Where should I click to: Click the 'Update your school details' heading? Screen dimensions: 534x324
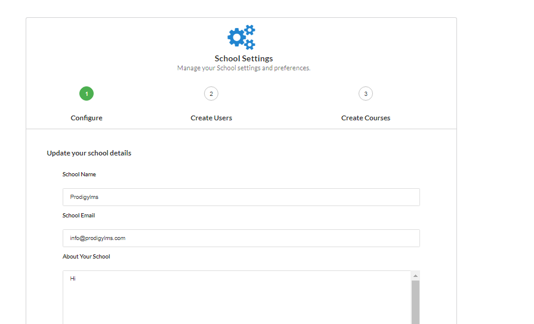(x=89, y=153)
